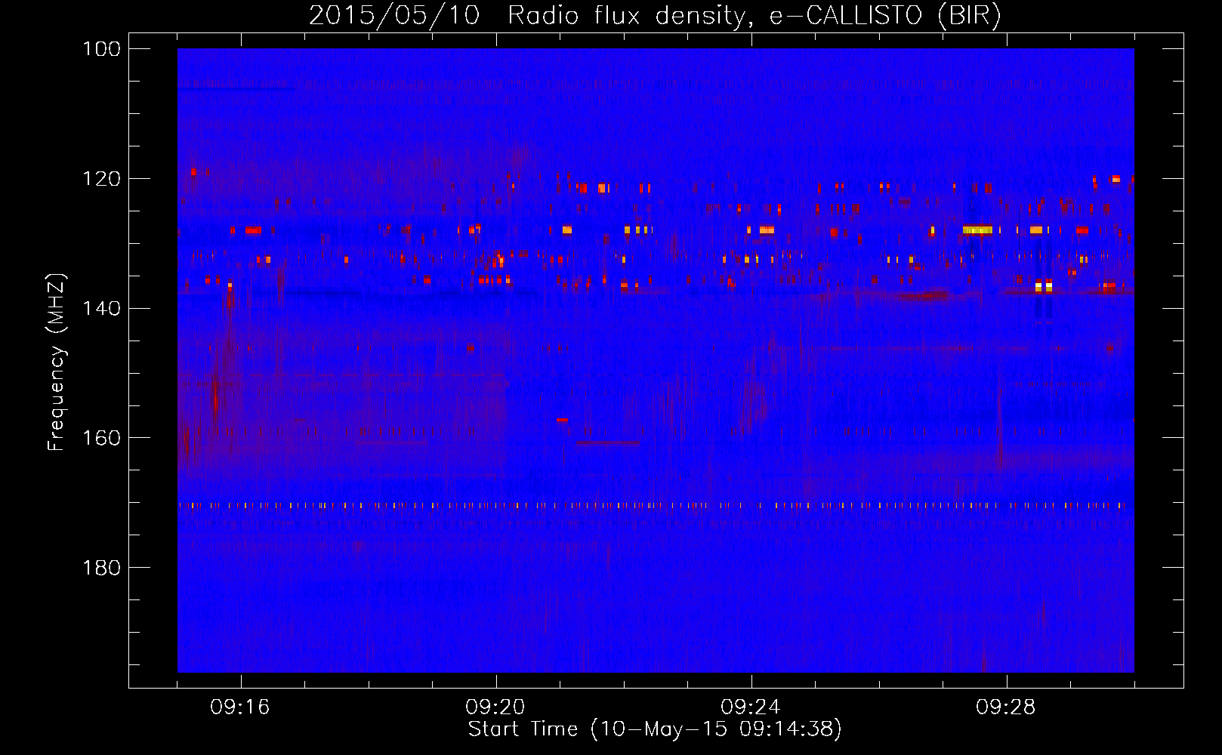Click the bright yellow burst near 09:27
This screenshot has width=1222, height=755.
click(977, 230)
